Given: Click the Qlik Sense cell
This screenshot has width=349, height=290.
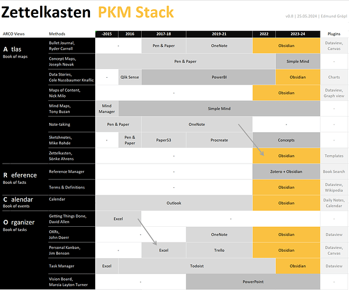Looking at the screenshot, I should [x=129, y=77].
